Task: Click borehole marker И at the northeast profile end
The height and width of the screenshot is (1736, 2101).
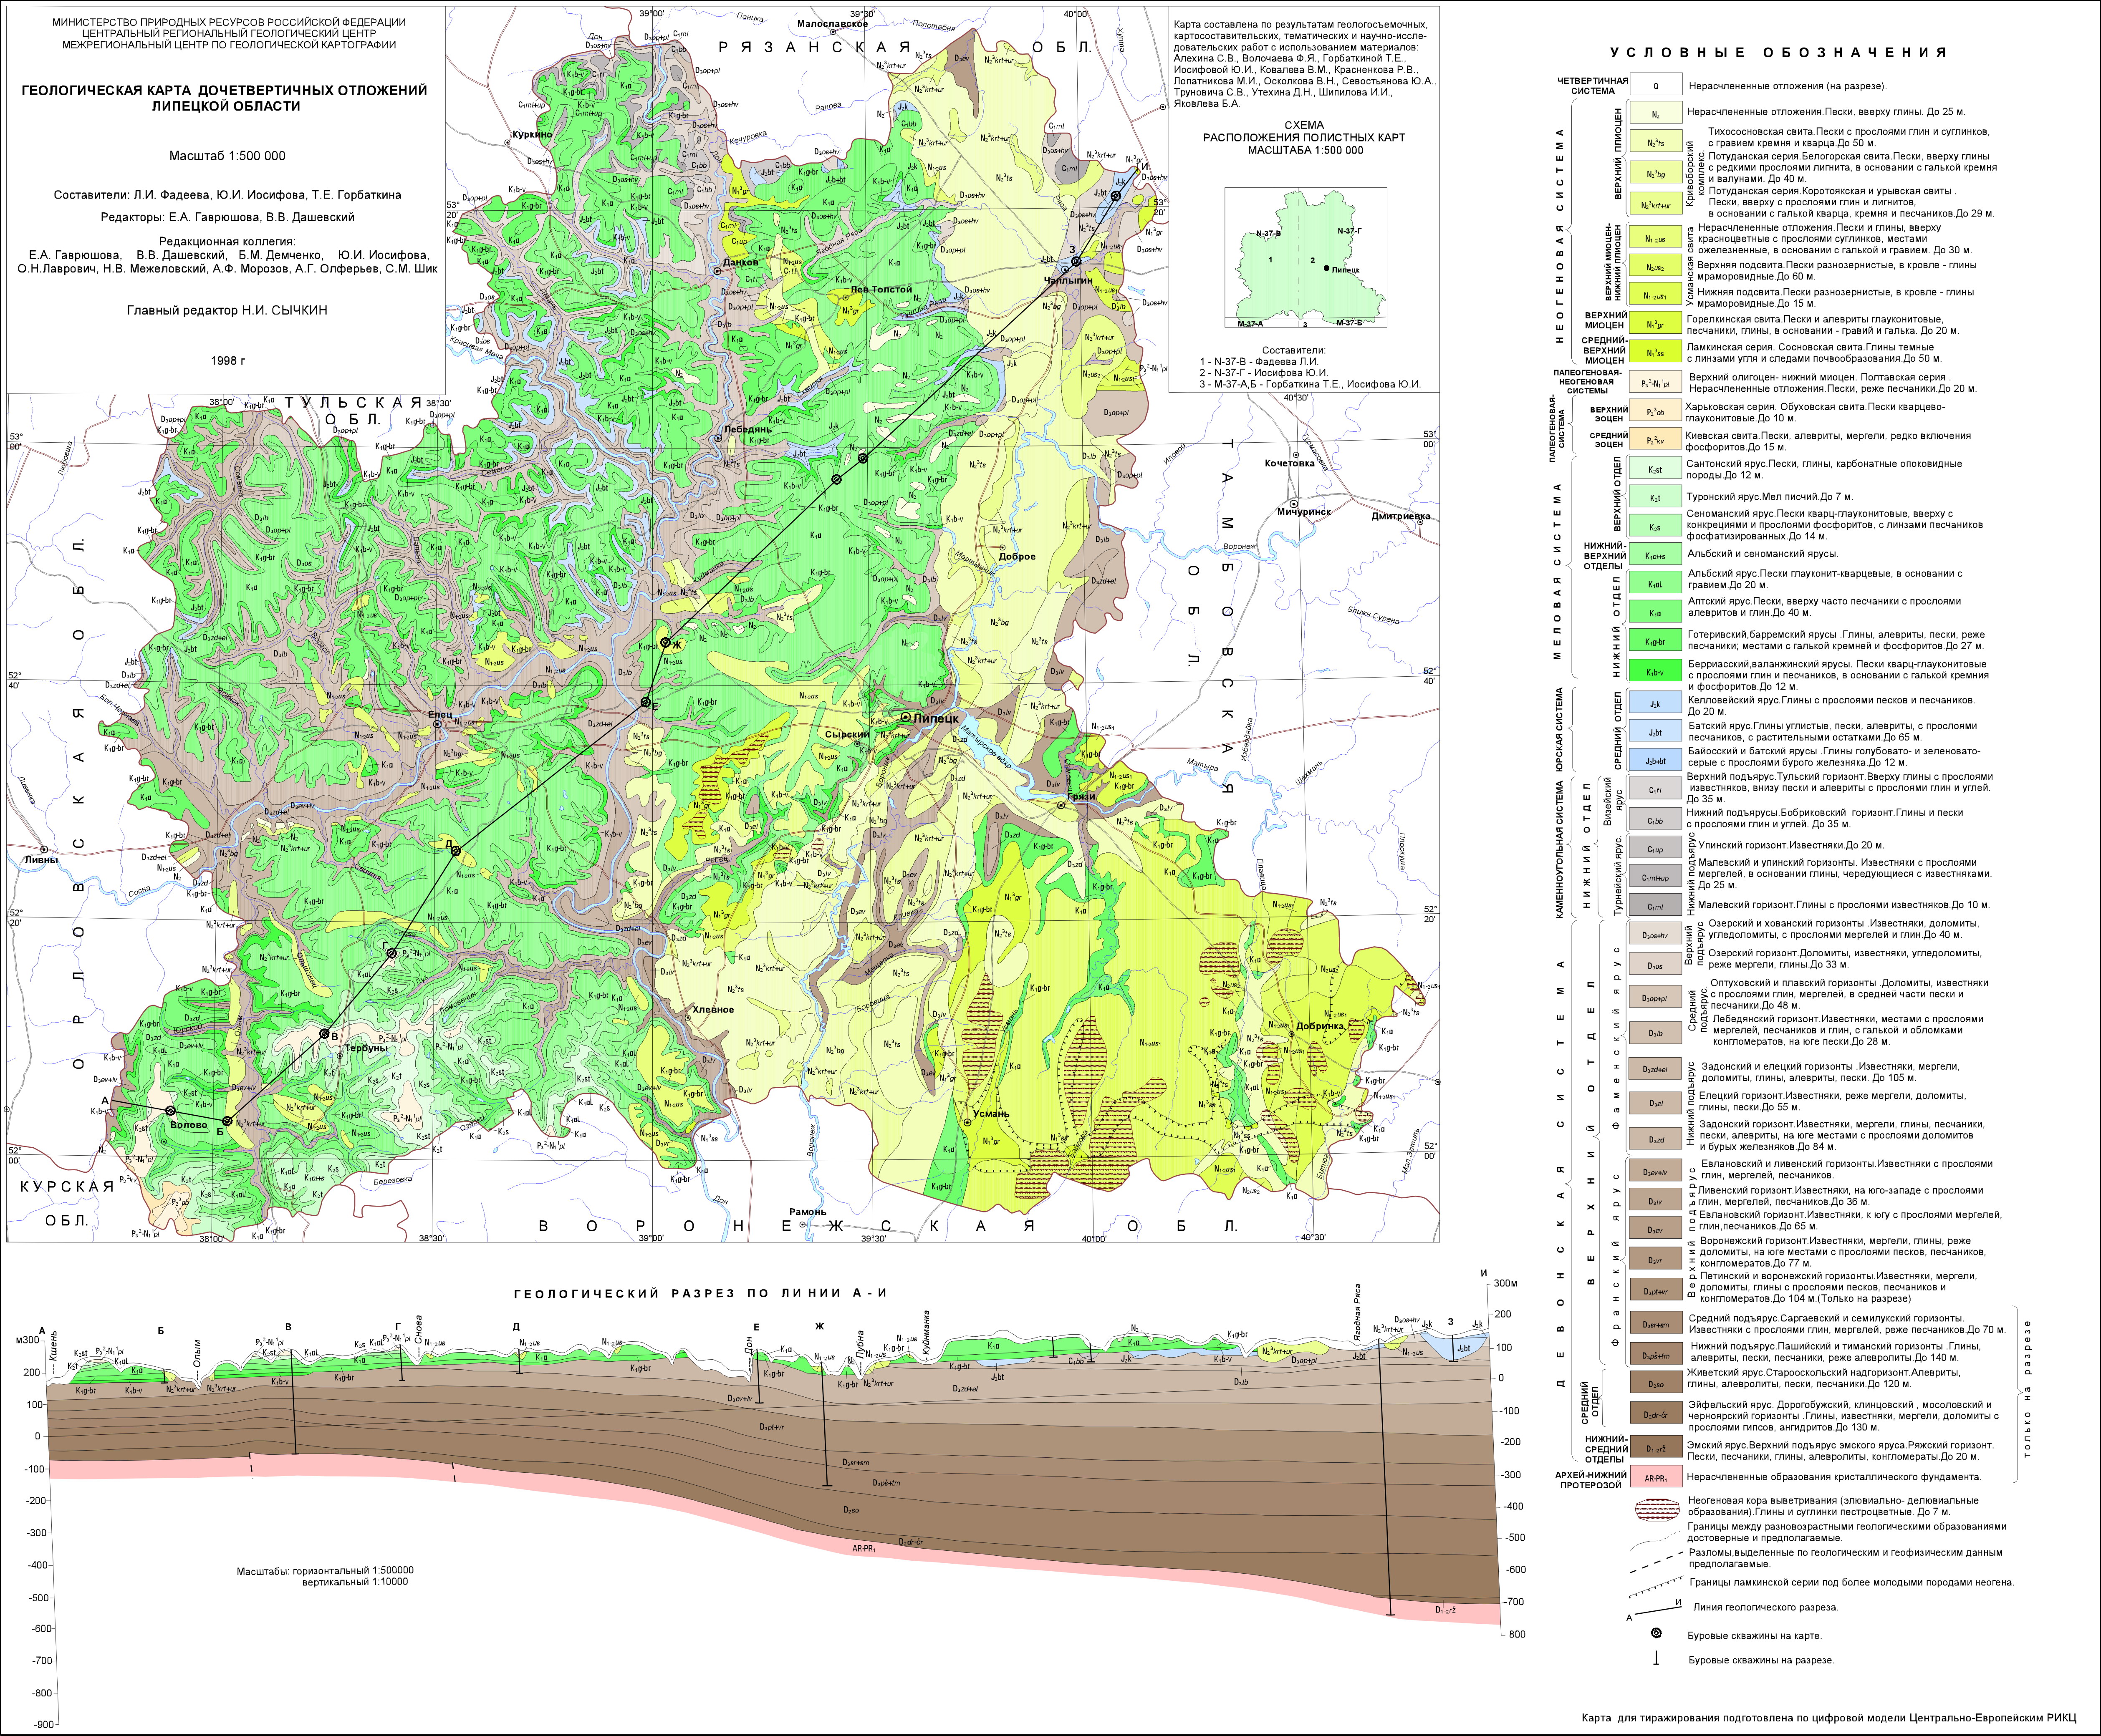Action: click(x=1116, y=197)
